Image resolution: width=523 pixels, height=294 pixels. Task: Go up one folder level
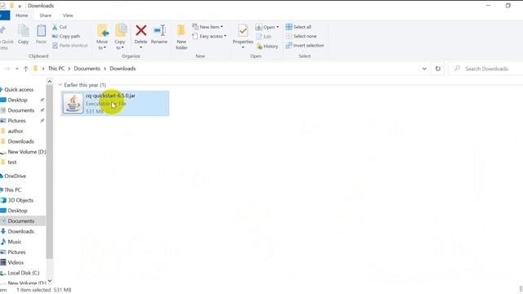point(25,69)
